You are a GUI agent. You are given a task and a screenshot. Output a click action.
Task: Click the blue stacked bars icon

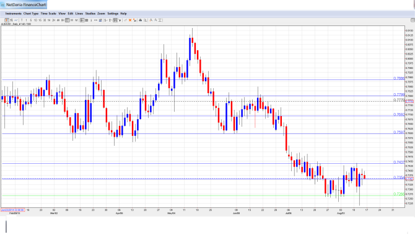[100, 20]
